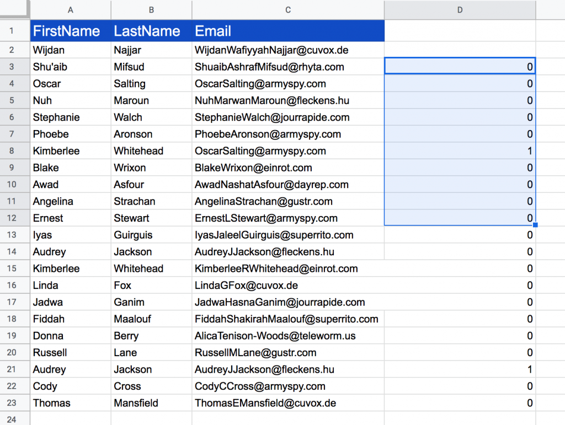
Task: Select the cell containing Iyas
Action: [x=71, y=235]
